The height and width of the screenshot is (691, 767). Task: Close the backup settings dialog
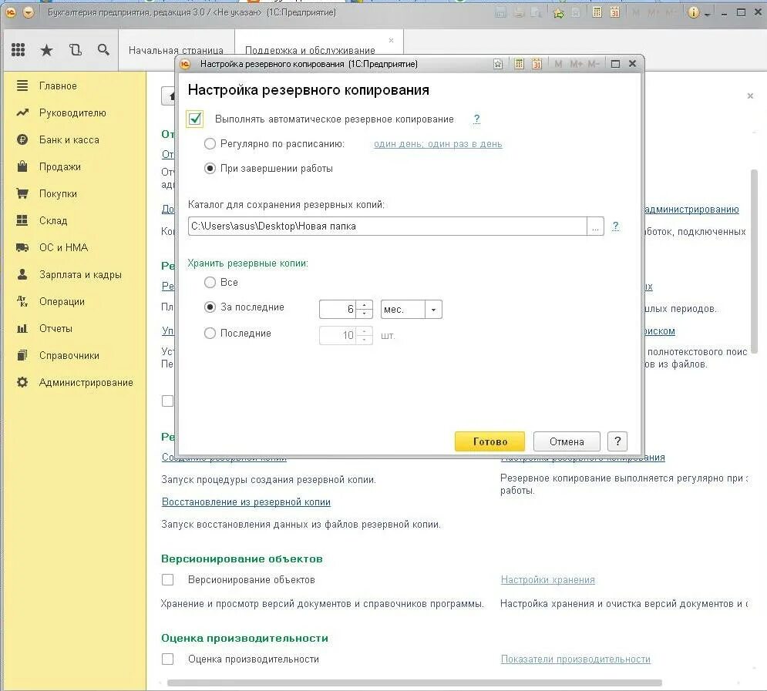click(632, 63)
